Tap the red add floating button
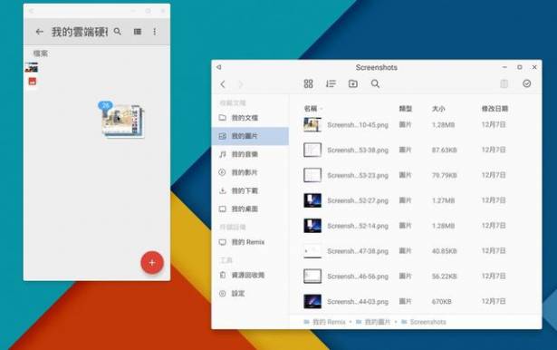 pyautogui.click(x=152, y=263)
